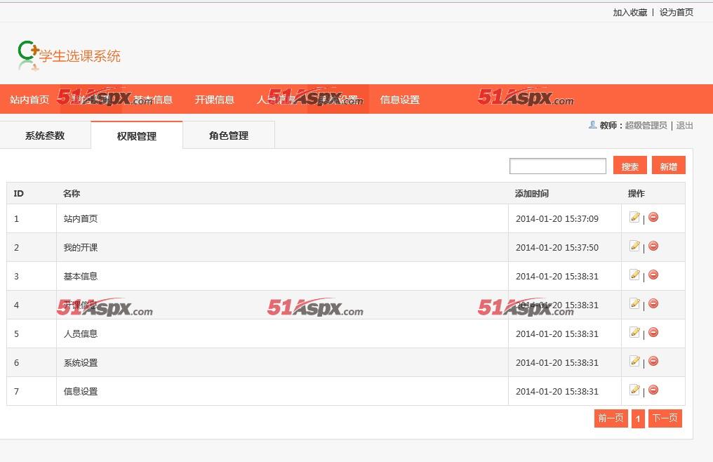This screenshot has width=713, height=462.
Task: Click the 新增 button to add entry
Action: point(668,166)
